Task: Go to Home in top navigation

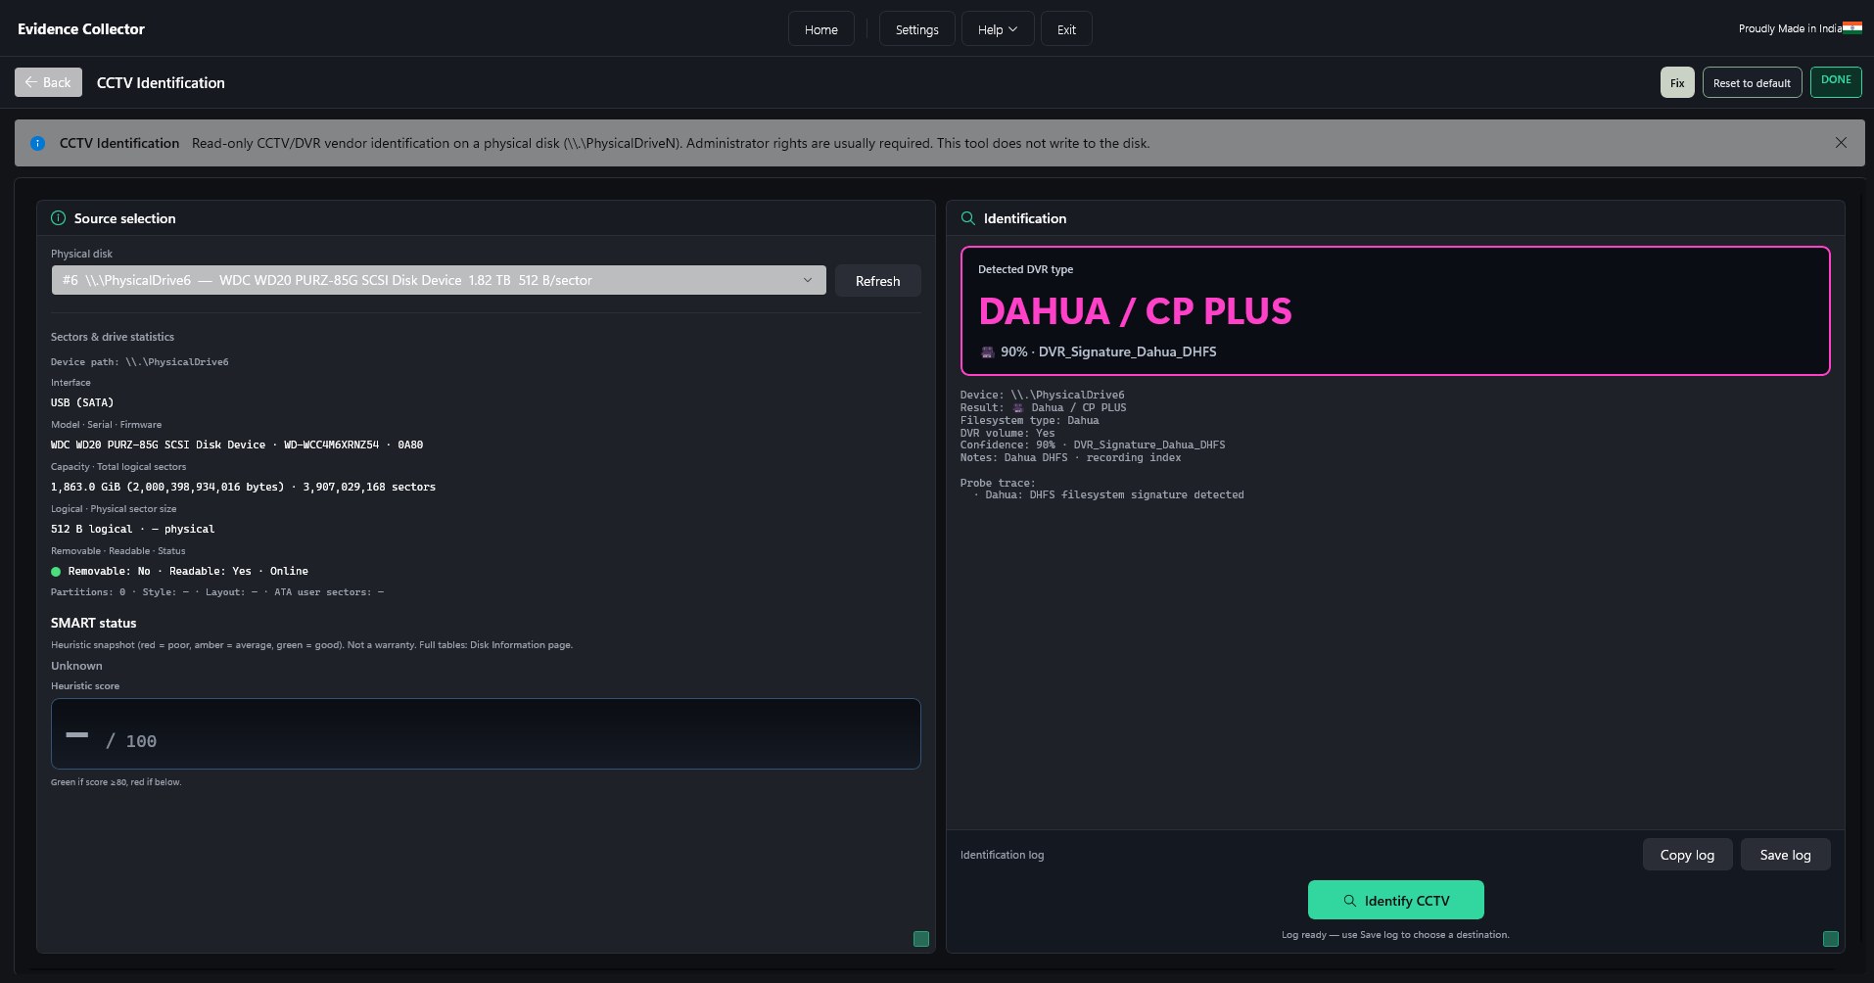Action: (820, 29)
